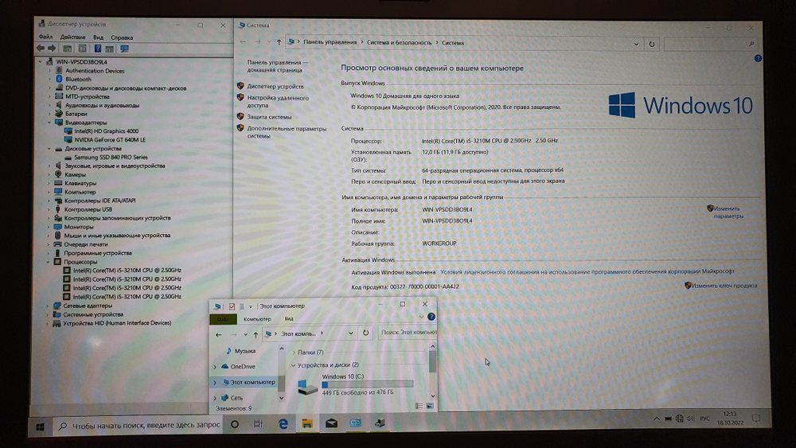
Task: Open the Файл menu in Device Manager
Action: tap(45, 37)
